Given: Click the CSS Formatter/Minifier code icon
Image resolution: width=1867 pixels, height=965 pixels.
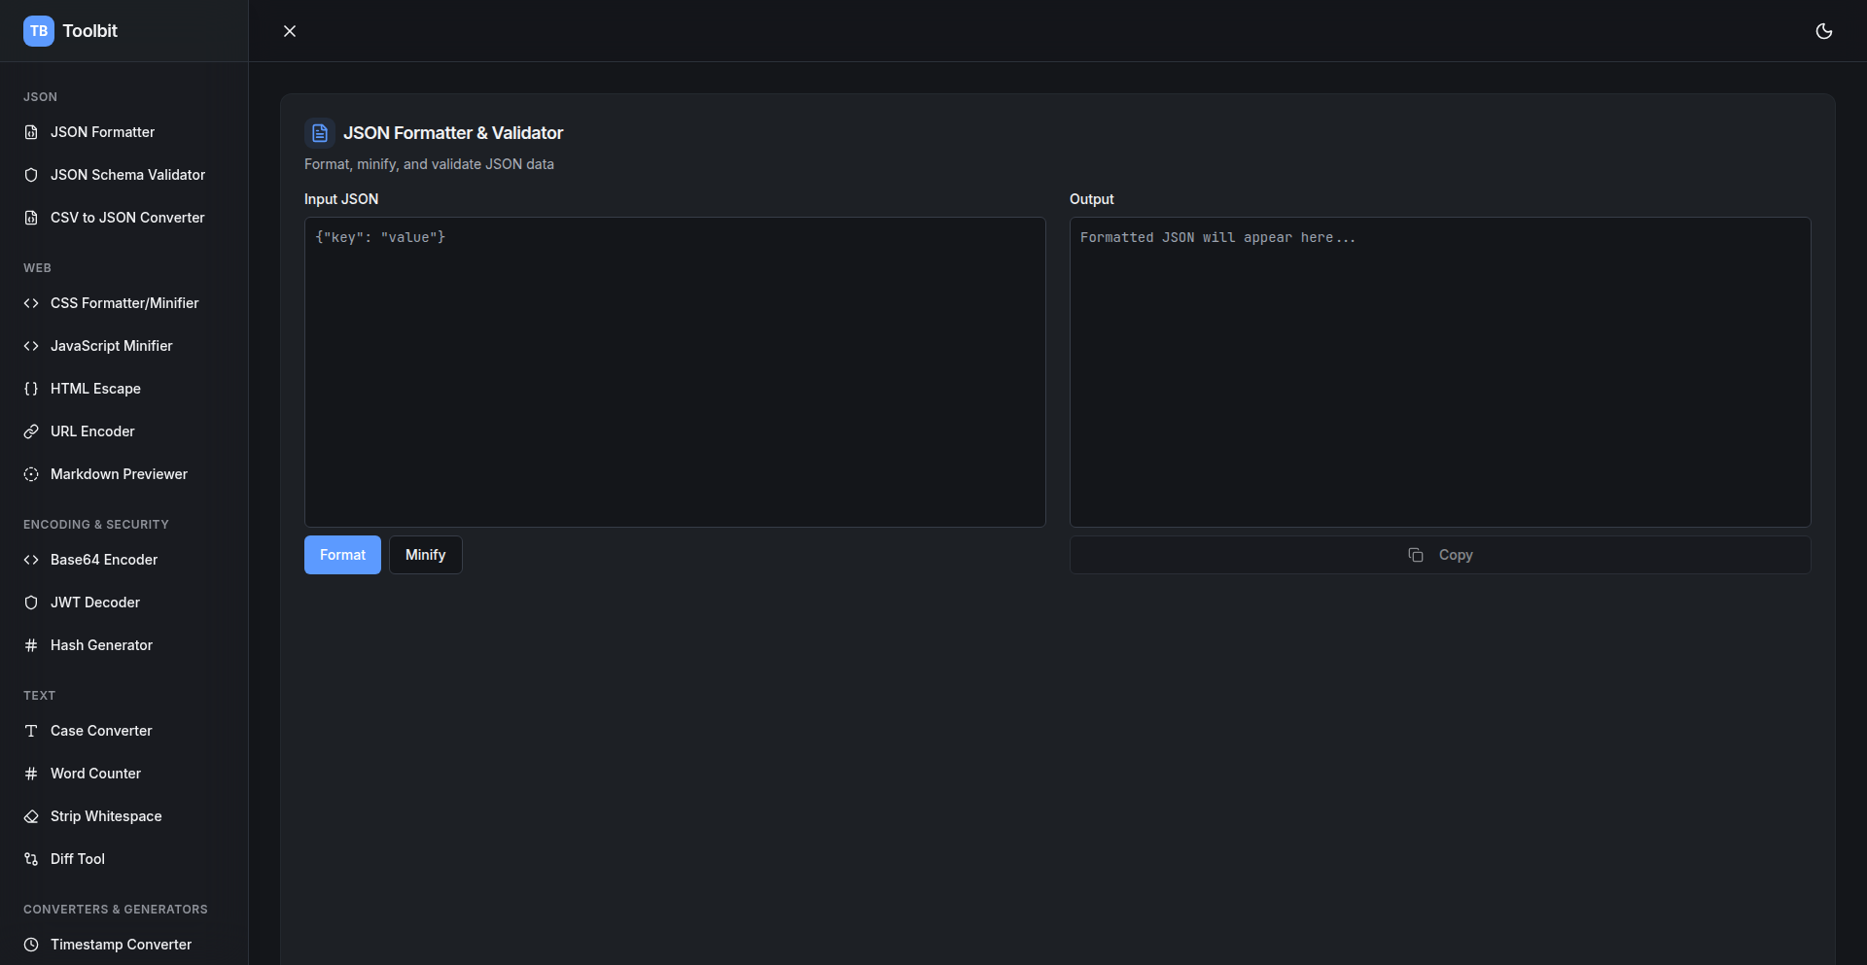Looking at the screenshot, I should click(31, 303).
